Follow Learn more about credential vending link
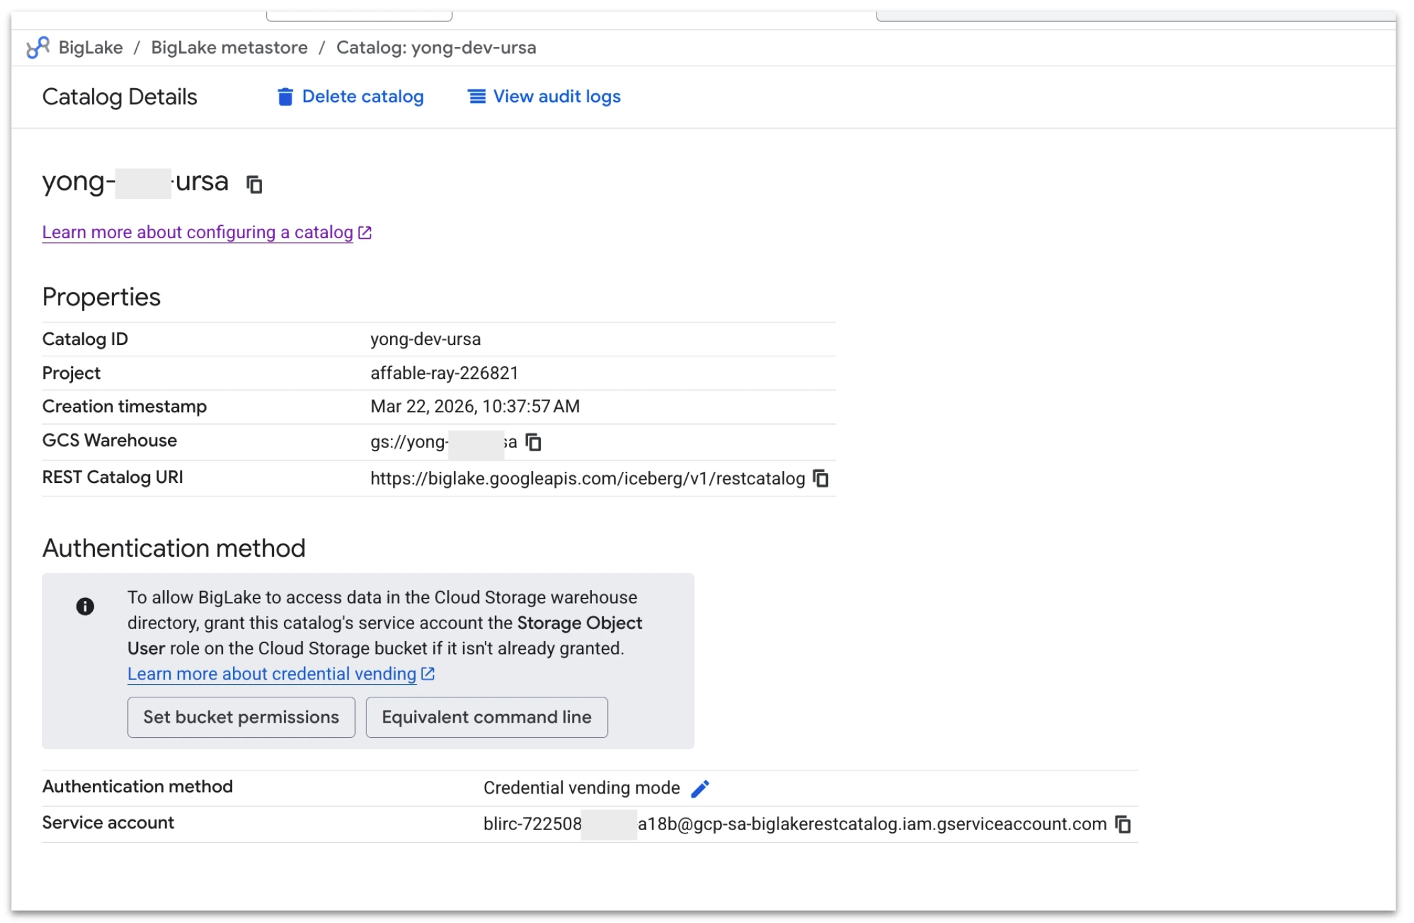Image resolution: width=1414 pixels, height=923 pixels. [271, 674]
